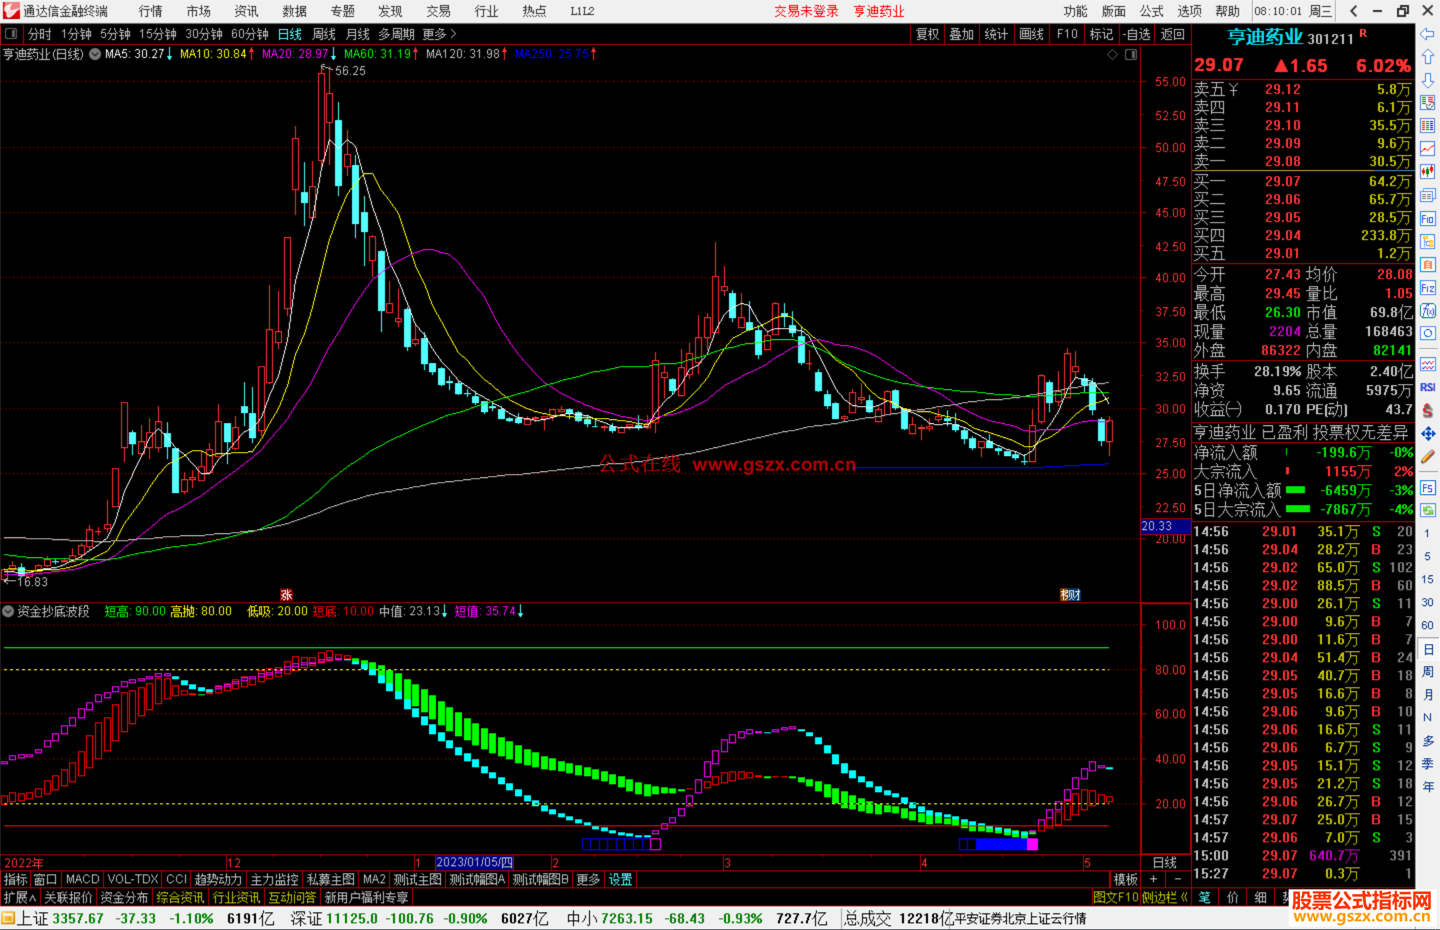Screen dimensions: 1440x930
Task: Click the pencil drawing tool icon
Action: pyautogui.click(x=1427, y=457)
